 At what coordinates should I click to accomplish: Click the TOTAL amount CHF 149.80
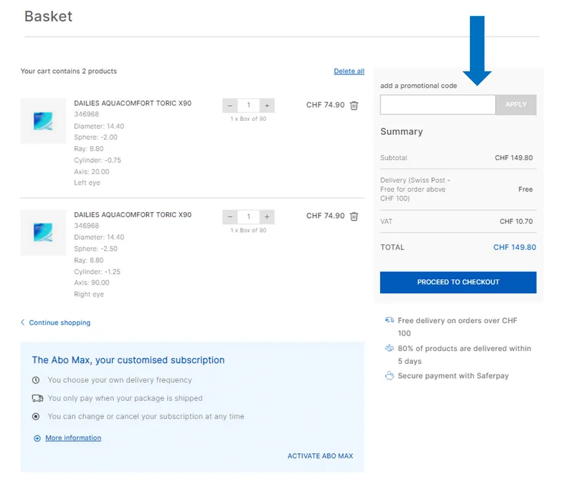[515, 247]
